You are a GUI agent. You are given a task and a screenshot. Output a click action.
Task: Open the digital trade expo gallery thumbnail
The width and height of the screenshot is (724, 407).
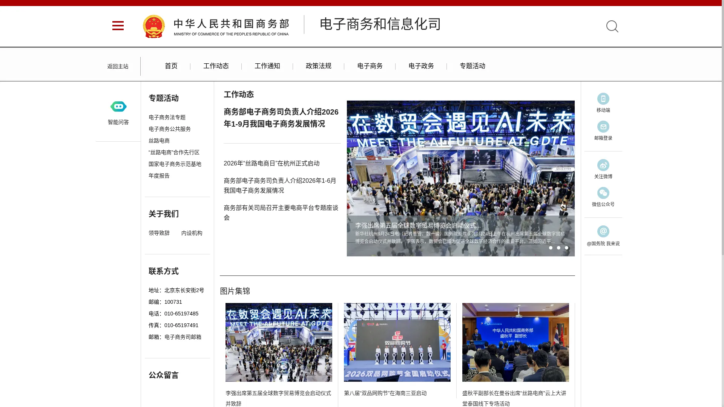coord(279,342)
